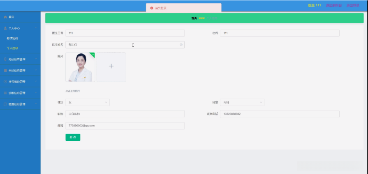Open the department dropdown showing 内科
The width and height of the screenshot is (368, 174).
pos(242,102)
